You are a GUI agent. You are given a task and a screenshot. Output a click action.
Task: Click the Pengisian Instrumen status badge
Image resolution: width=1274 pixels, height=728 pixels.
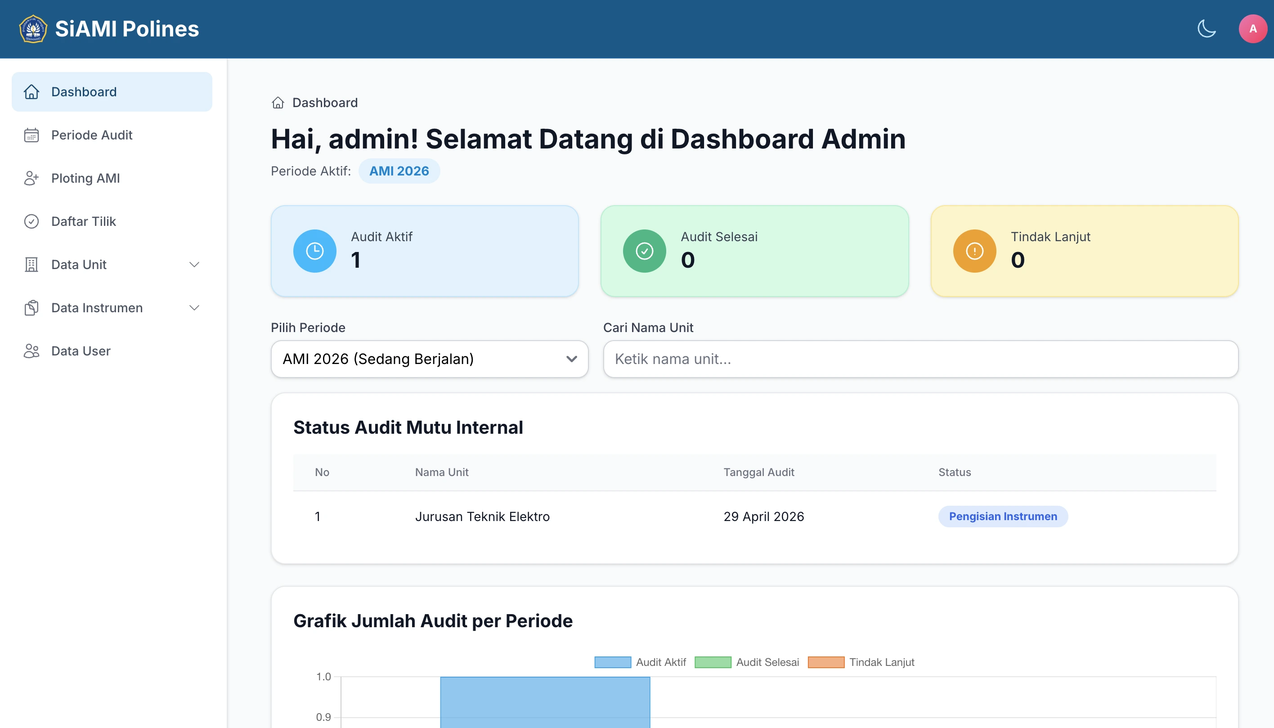1003,517
